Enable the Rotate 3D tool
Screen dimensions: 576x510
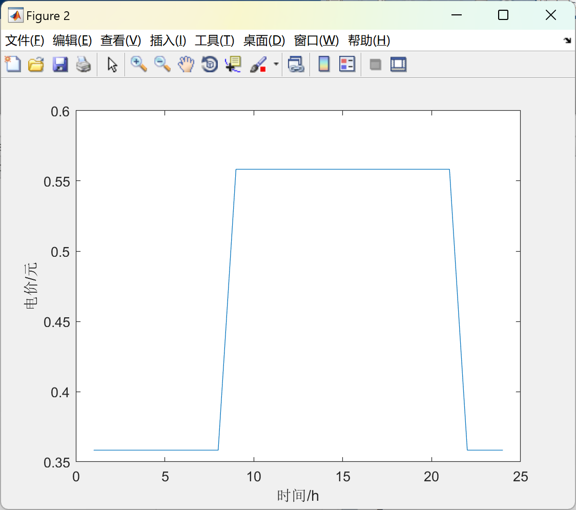pos(210,64)
